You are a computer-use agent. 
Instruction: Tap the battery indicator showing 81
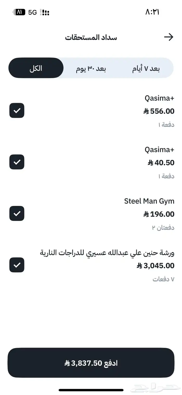pyautogui.click(x=19, y=12)
